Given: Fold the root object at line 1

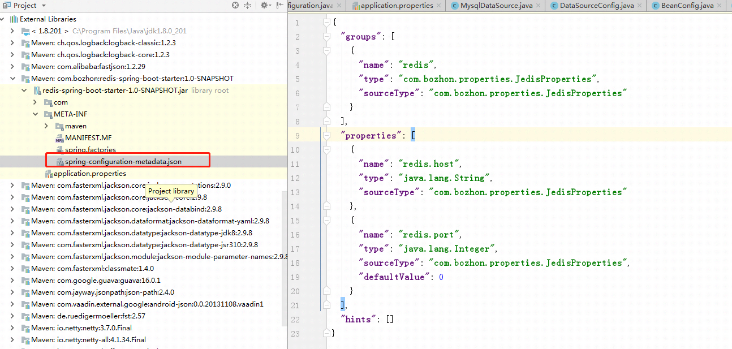Looking at the screenshot, I should click(326, 22).
